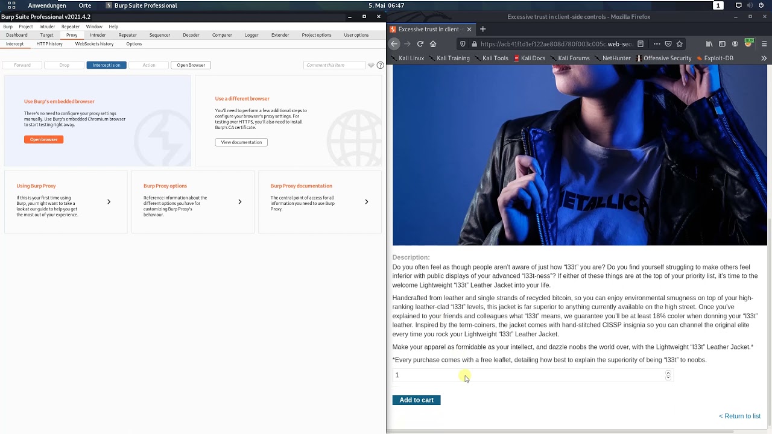This screenshot has height=434, width=772.
Task: Increase quantity with stepper arrow
Action: [x=668, y=373]
